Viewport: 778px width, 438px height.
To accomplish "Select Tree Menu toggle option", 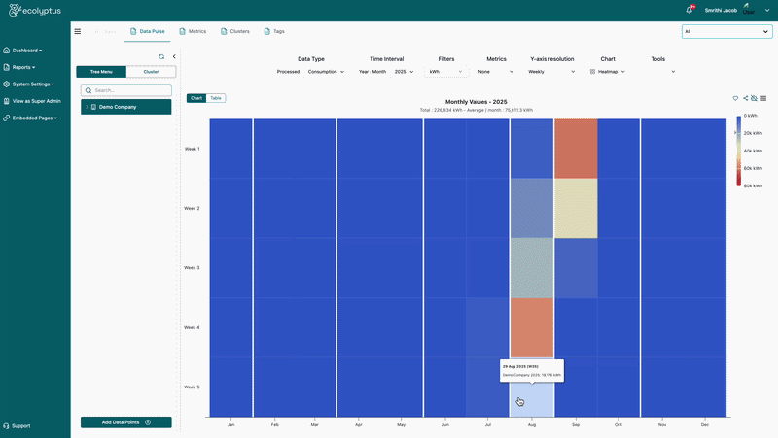I will (101, 72).
